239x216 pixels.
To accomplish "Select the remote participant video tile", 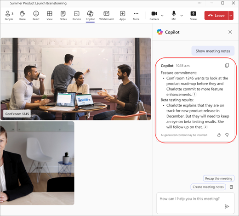I will pyautogui.click(x=37, y=163).
